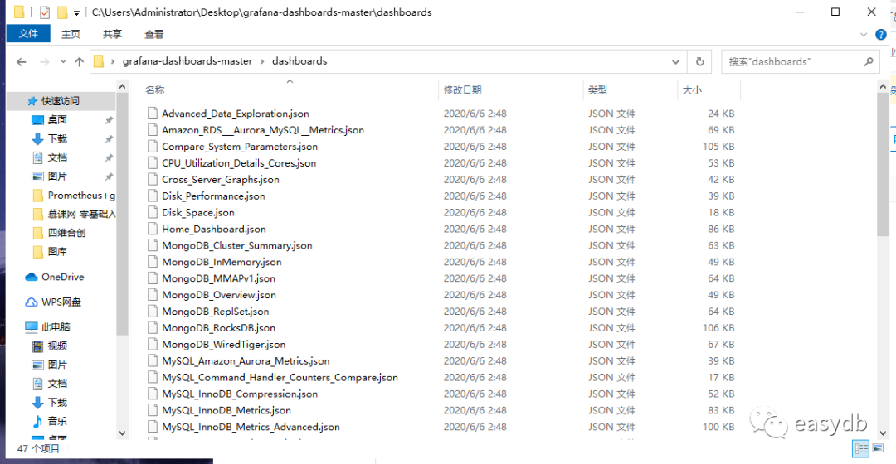Select 此电脑 in the navigation pane

coord(56,326)
